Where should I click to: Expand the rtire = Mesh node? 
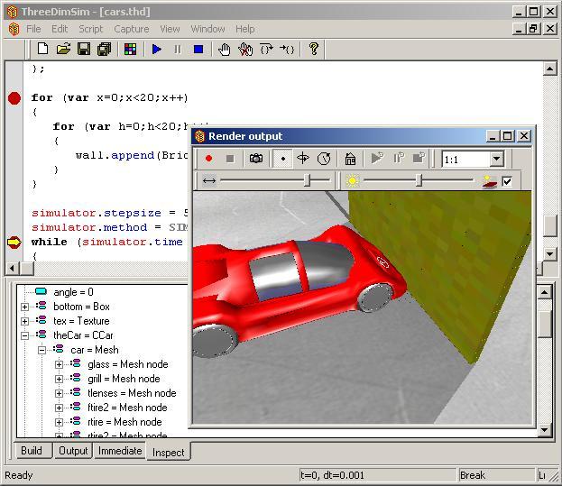(x=60, y=422)
